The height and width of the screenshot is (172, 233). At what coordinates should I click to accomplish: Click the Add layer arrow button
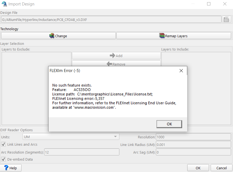point(116,56)
